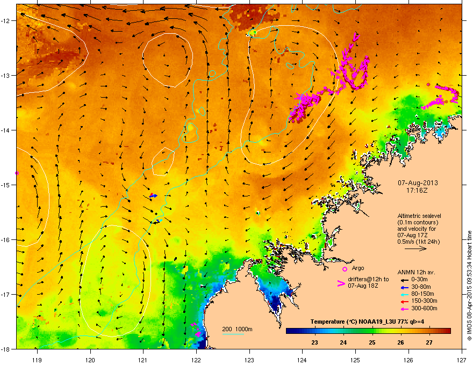The image size is (473, 365).
Task: Click the '0.5m/s (1kt 24h)' text
Action: 419,242
